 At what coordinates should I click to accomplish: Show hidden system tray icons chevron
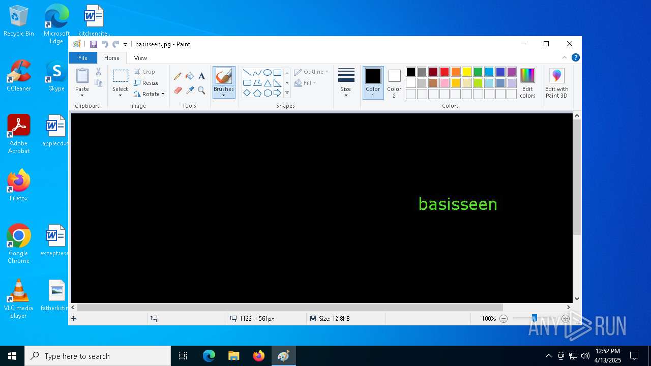point(548,356)
